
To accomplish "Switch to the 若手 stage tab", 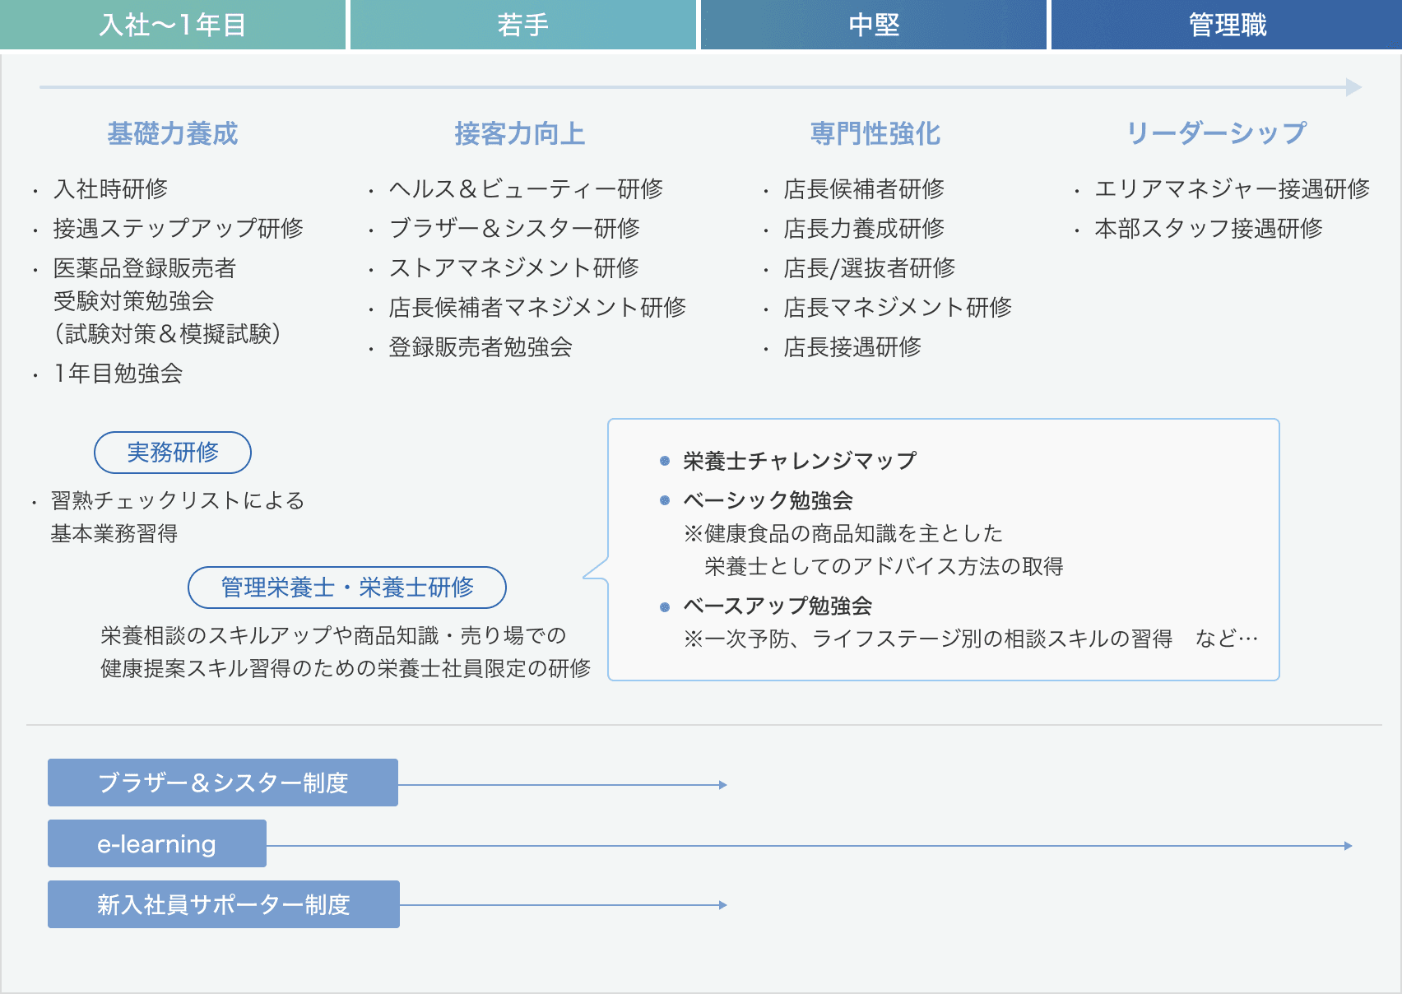I will 523,26.
